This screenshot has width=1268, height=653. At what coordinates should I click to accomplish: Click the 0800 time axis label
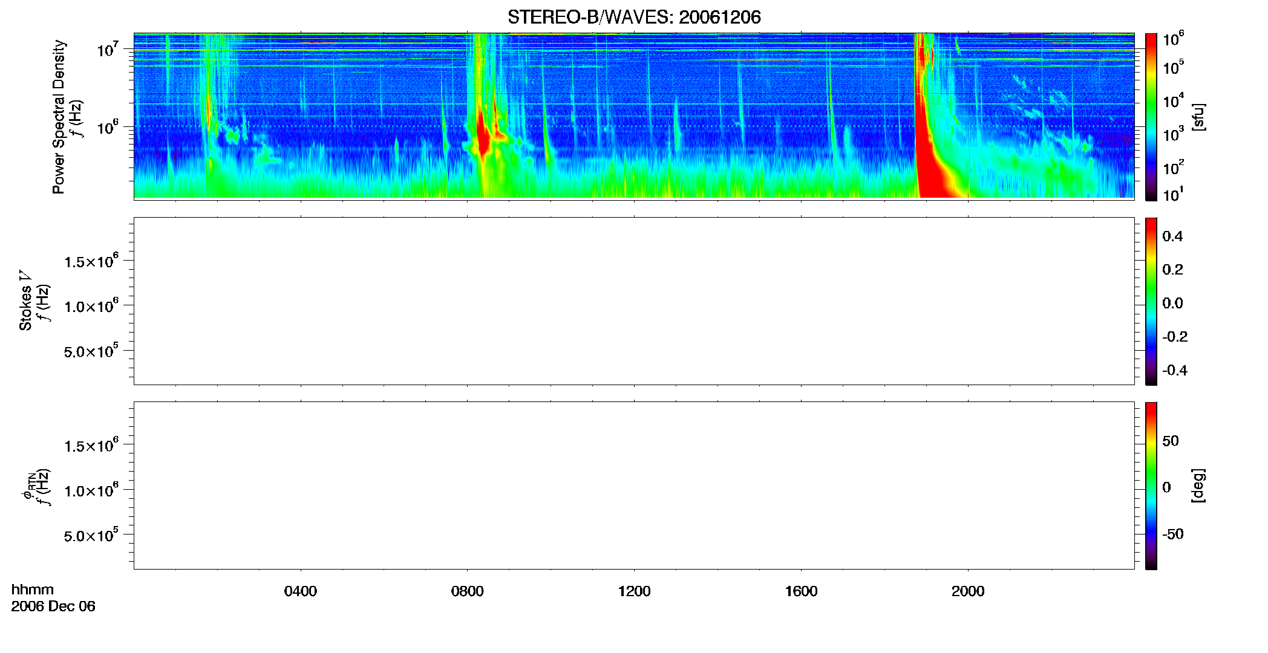click(467, 591)
